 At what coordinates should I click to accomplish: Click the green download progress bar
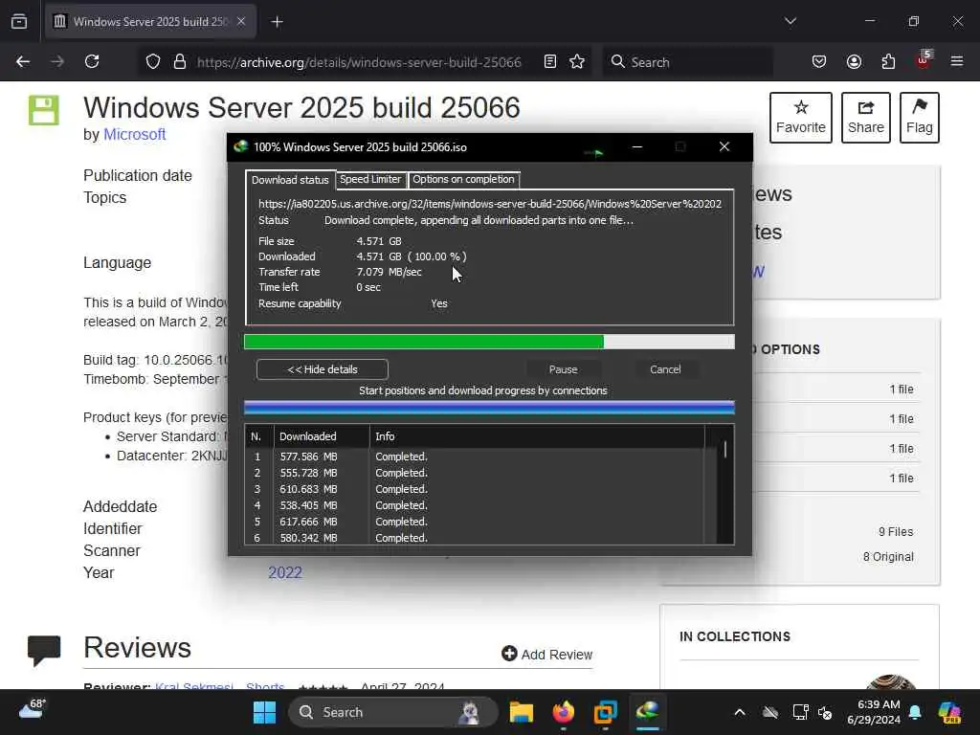[489, 342]
